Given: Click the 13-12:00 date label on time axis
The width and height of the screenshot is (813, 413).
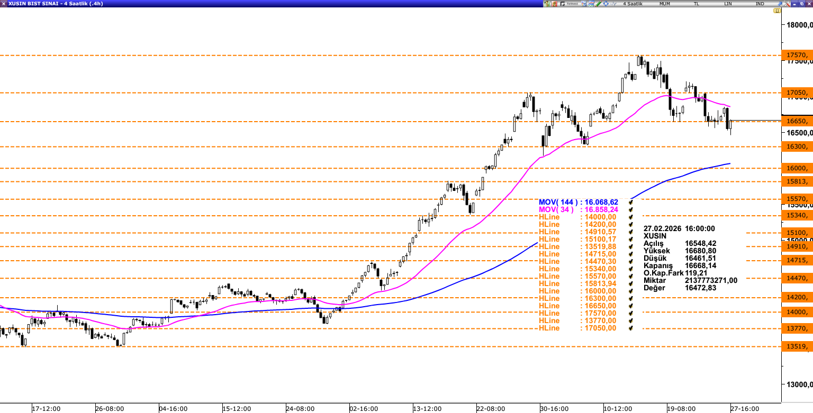Looking at the screenshot, I should pyautogui.click(x=427, y=409).
